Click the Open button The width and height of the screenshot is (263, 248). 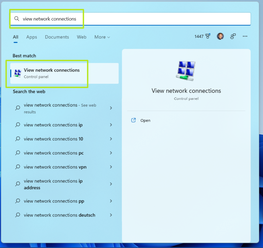[145, 120]
